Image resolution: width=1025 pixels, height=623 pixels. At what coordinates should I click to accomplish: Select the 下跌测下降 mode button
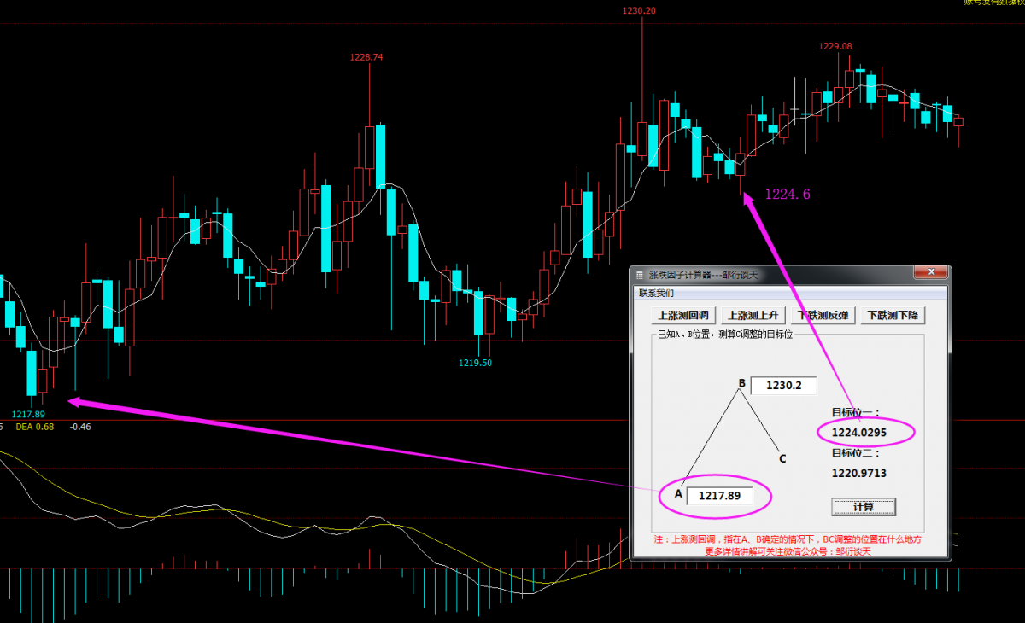[x=893, y=315]
